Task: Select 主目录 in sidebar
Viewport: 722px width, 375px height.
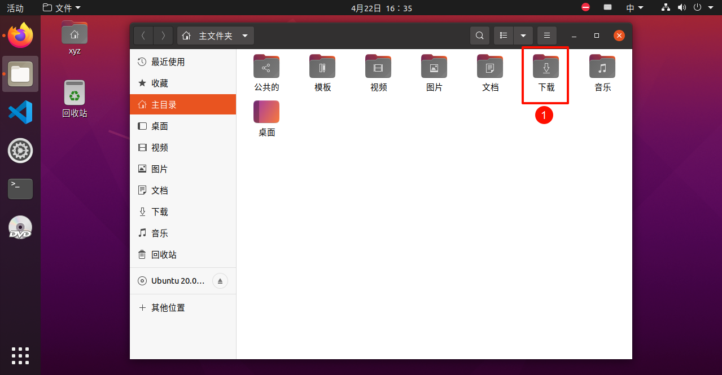Action: [183, 105]
